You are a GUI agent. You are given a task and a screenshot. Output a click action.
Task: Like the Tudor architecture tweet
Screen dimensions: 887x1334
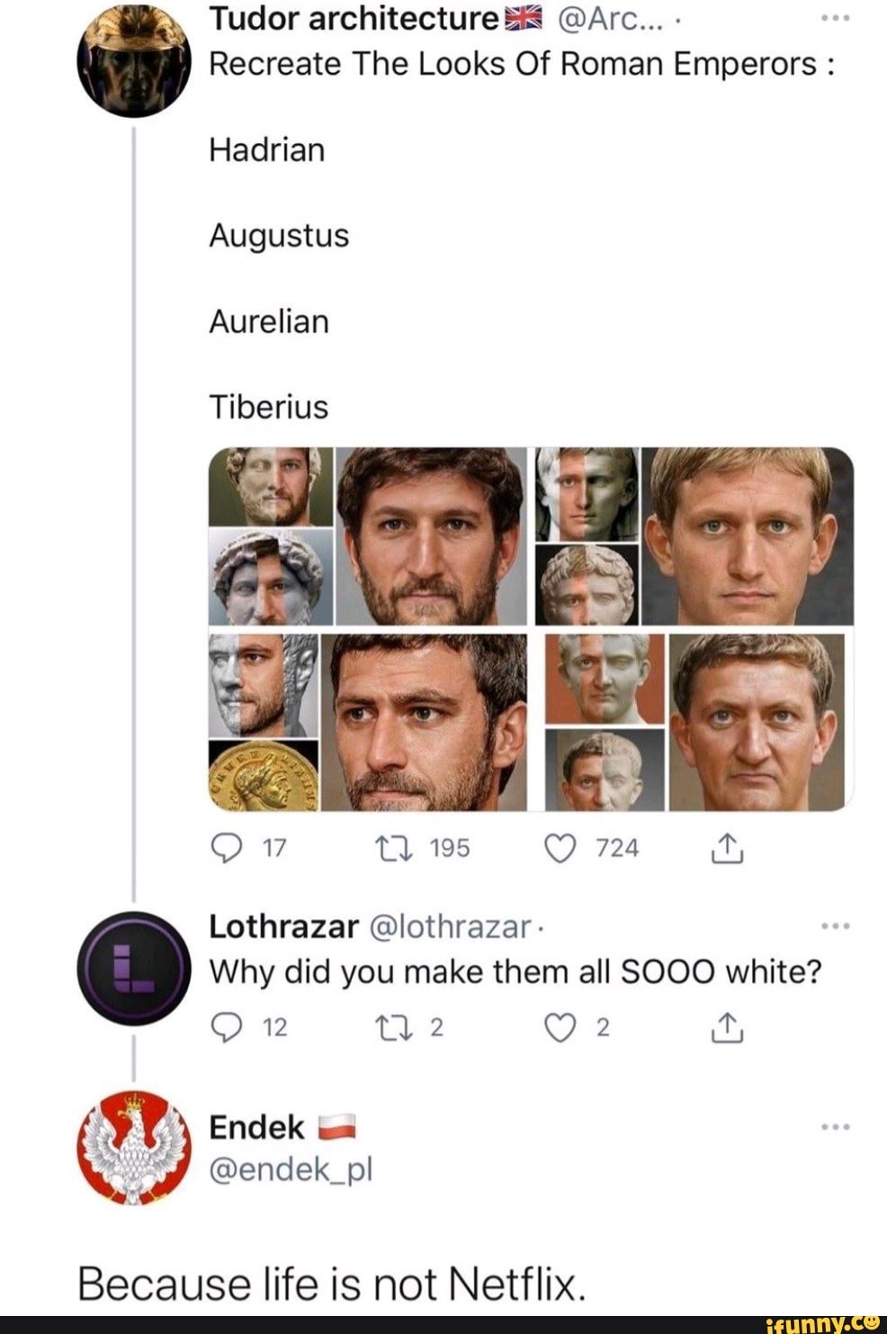(x=560, y=848)
